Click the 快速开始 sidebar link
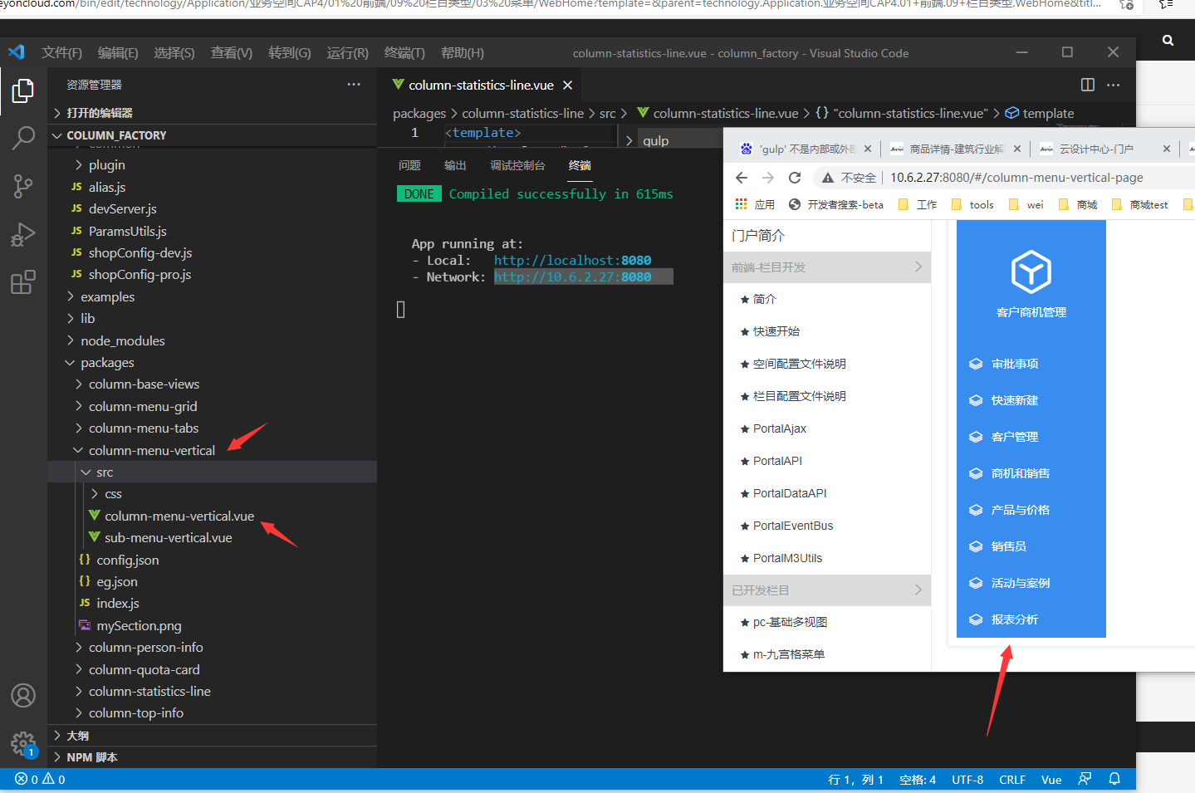 776,331
